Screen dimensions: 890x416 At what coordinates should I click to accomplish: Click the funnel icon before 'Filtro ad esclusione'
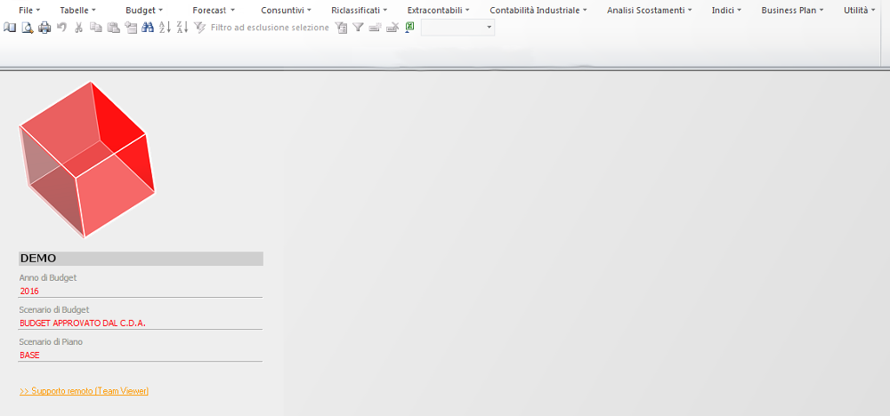pyautogui.click(x=199, y=28)
